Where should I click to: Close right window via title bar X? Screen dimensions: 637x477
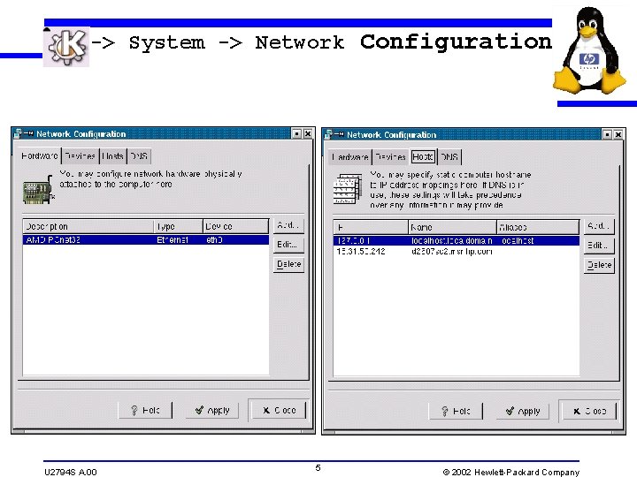(x=618, y=134)
